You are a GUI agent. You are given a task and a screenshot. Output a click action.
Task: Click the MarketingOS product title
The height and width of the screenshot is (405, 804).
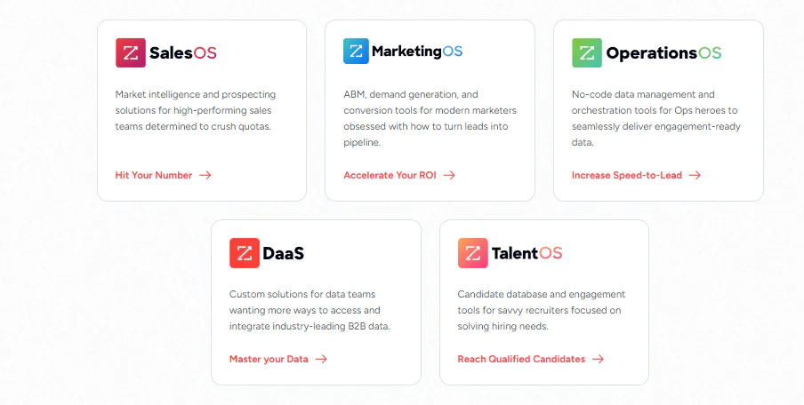click(417, 52)
